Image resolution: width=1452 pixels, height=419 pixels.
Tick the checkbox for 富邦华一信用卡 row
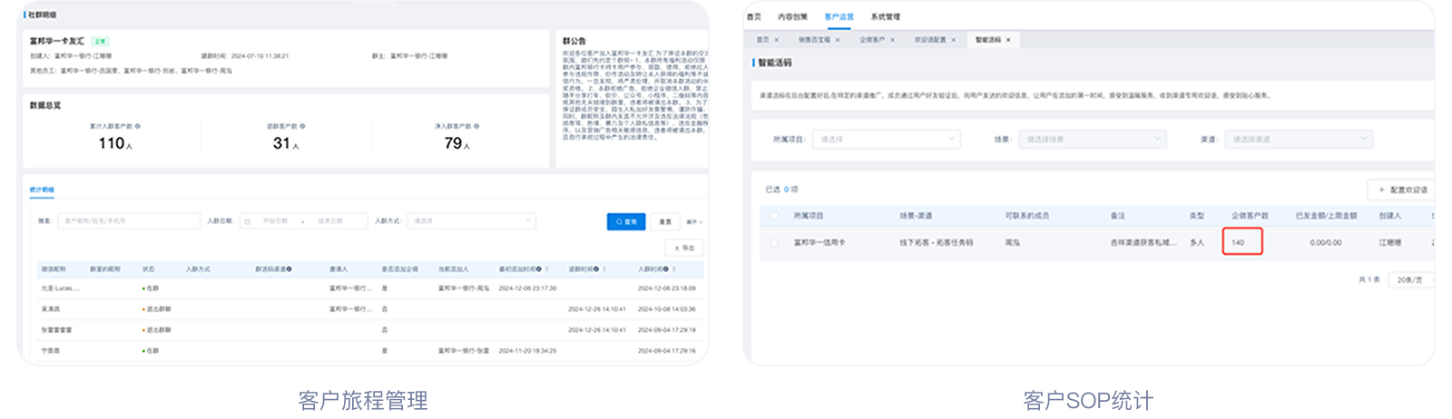point(774,243)
